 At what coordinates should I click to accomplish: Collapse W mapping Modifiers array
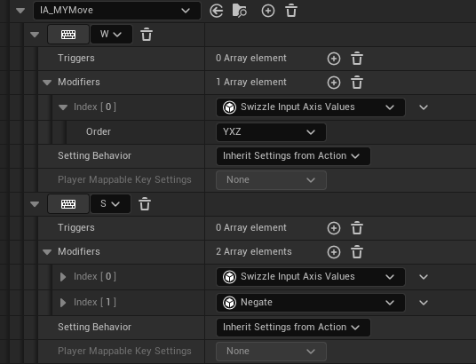pos(47,83)
